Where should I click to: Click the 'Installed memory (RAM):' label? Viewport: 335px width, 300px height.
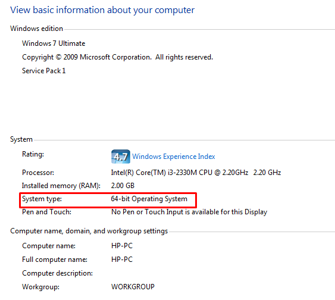pos(61,186)
